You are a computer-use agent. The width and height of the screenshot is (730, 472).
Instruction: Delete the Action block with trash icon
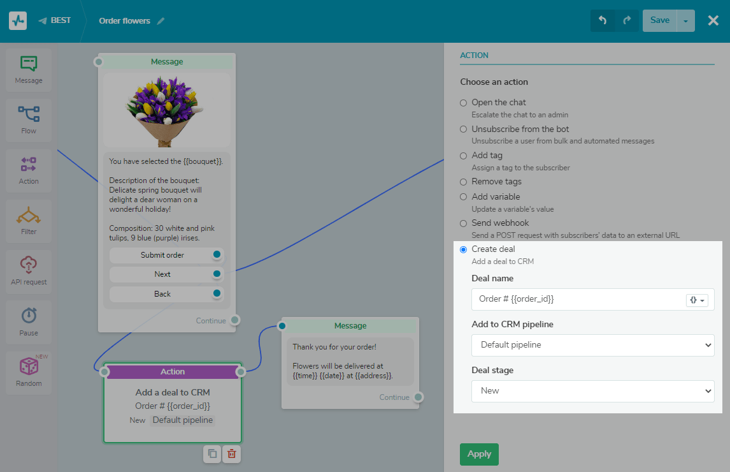pyautogui.click(x=232, y=454)
